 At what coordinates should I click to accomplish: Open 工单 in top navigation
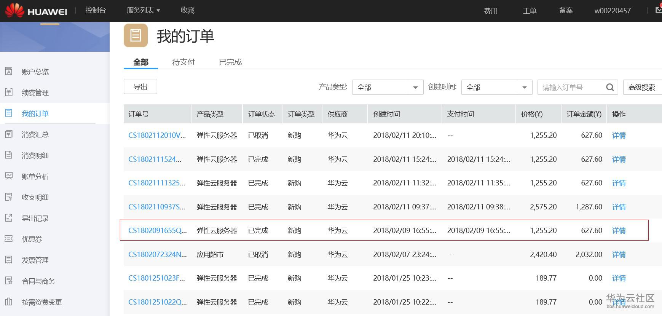[530, 11]
